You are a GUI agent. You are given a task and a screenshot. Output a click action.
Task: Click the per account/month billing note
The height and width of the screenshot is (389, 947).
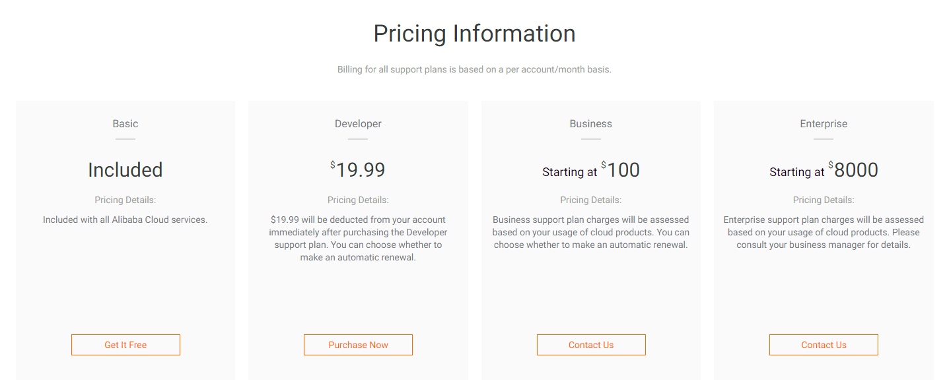pos(474,69)
